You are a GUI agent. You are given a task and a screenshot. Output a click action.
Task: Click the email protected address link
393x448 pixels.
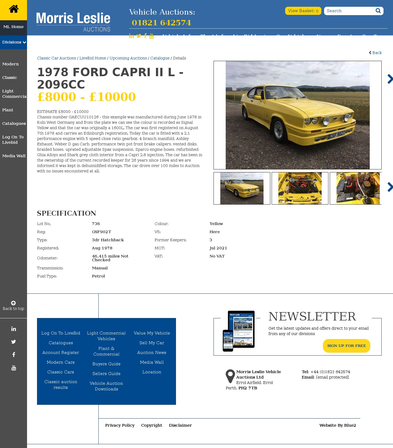click(x=332, y=377)
